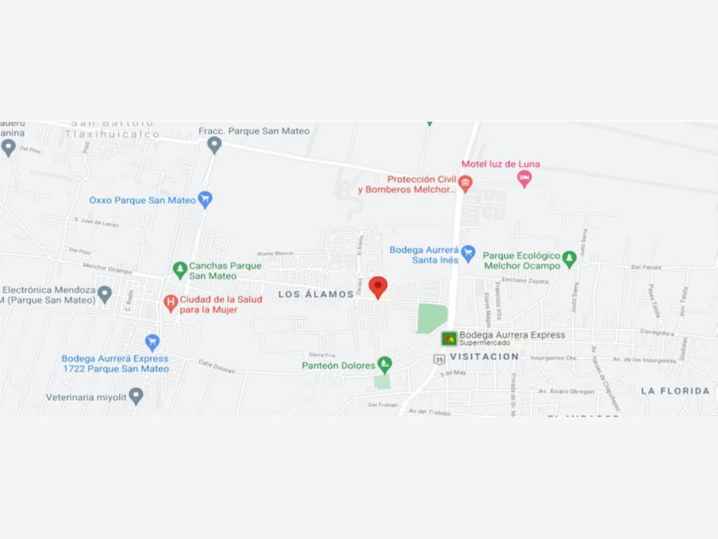The image size is (718, 539).
Task: Click the Ciudad de la Salud hospital icon
Action: 170,304
